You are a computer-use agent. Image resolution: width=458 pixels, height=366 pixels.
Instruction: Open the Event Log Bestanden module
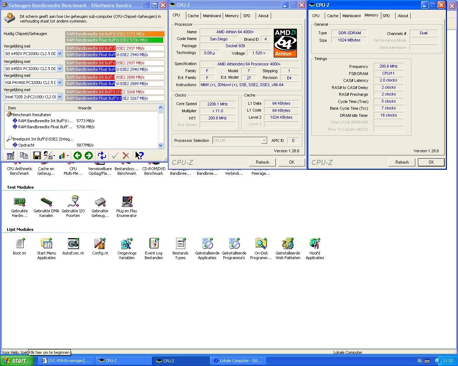(x=154, y=249)
